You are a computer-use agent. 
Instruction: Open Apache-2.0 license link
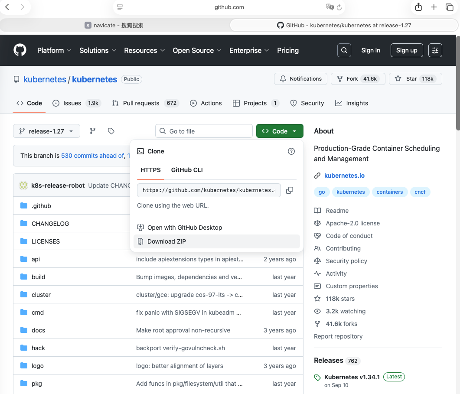352,223
